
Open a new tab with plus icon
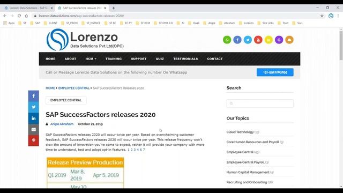click(x=114, y=8)
